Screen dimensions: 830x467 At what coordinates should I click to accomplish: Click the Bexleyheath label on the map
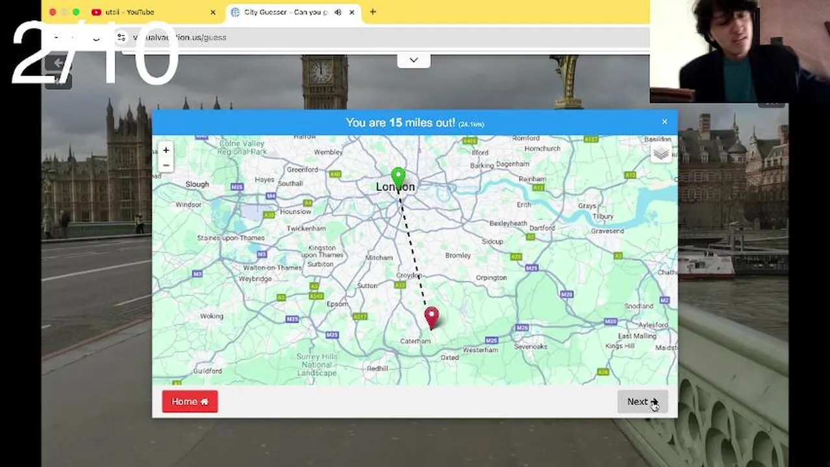508,223
